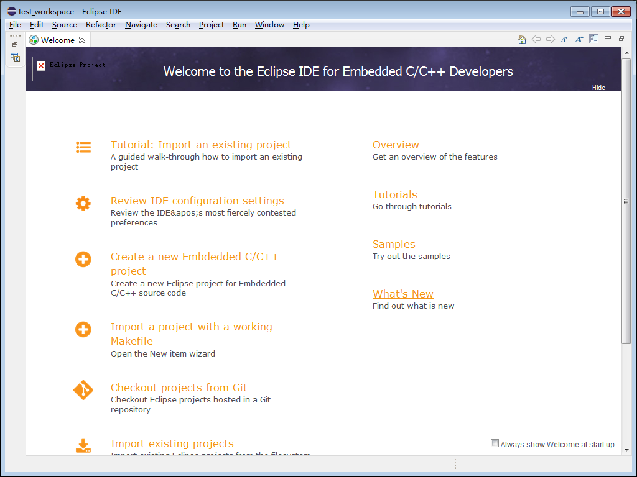Maximize the Eclipse IDE window
Image resolution: width=637 pixels, height=477 pixels.
(x=600, y=12)
